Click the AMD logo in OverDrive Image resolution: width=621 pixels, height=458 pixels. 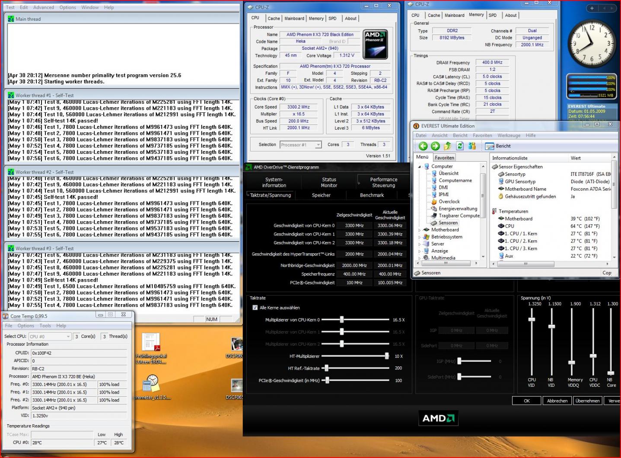(x=438, y=418)
